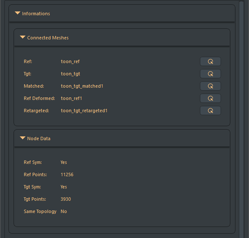Screen dimensions: 249x238
Task: Click the toon_ref mesh name
Action: tap(70, 61)
